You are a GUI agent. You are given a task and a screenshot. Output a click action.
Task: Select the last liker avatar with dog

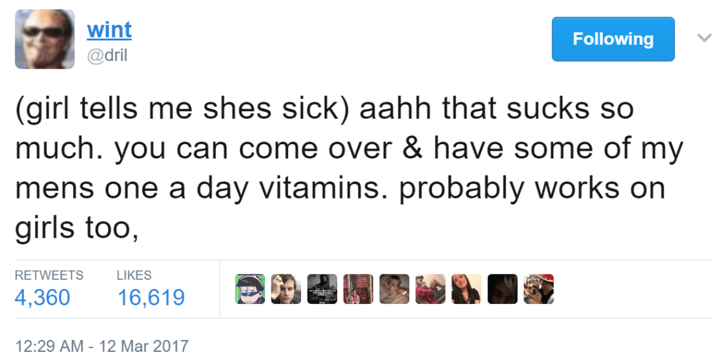tap(539, 289)
